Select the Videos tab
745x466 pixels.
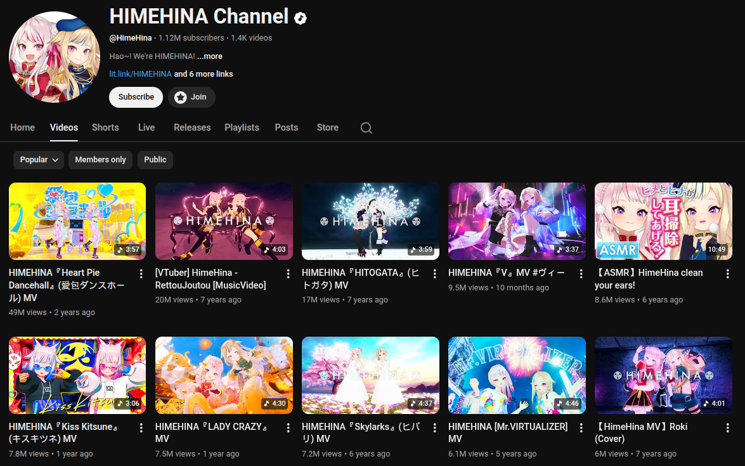[63, 127]
